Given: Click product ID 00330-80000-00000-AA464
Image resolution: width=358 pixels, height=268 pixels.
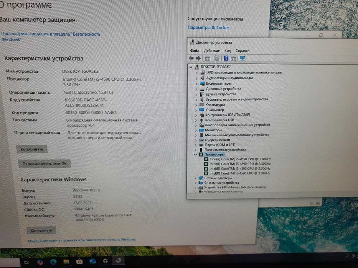Looking at the screenshot, I should click(91, 113).
